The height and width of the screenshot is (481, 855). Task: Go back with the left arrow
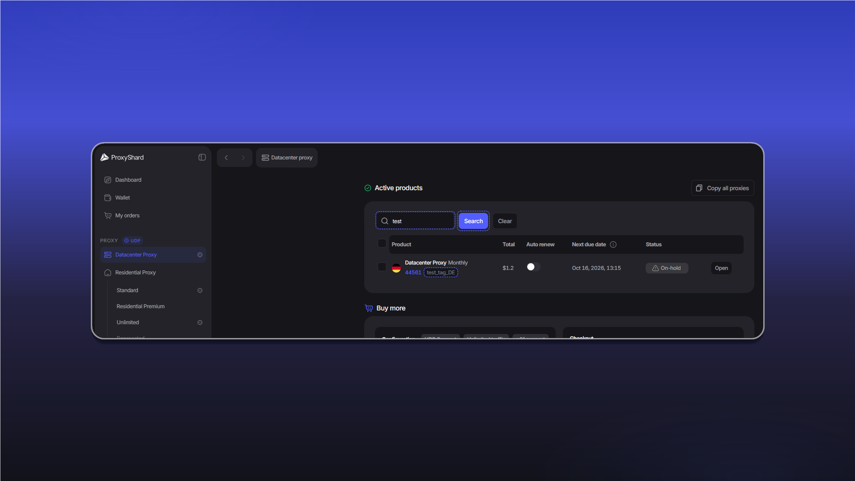(226, 158)
